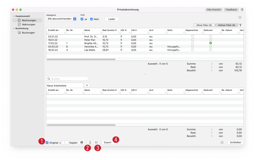The image size is (256, 160).
Task: Select the Peter Pan name cell
Action: [x=90, y=40]
